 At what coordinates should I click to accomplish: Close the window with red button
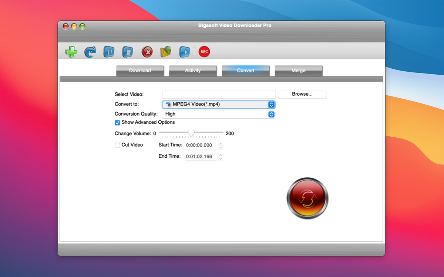coord(66,26)
